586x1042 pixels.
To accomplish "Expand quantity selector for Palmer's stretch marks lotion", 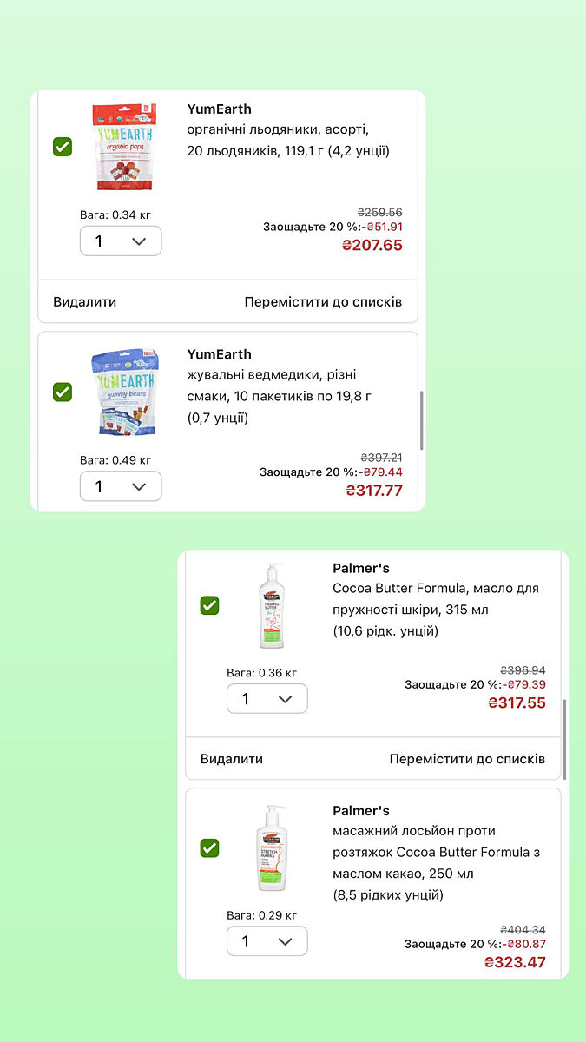I will pos(267,941).
